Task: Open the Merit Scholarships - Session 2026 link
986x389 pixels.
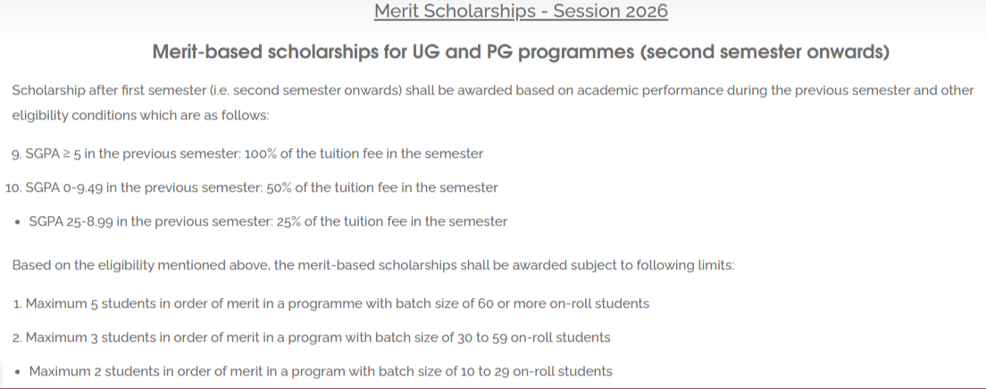Action: click(x=521, y=12)
